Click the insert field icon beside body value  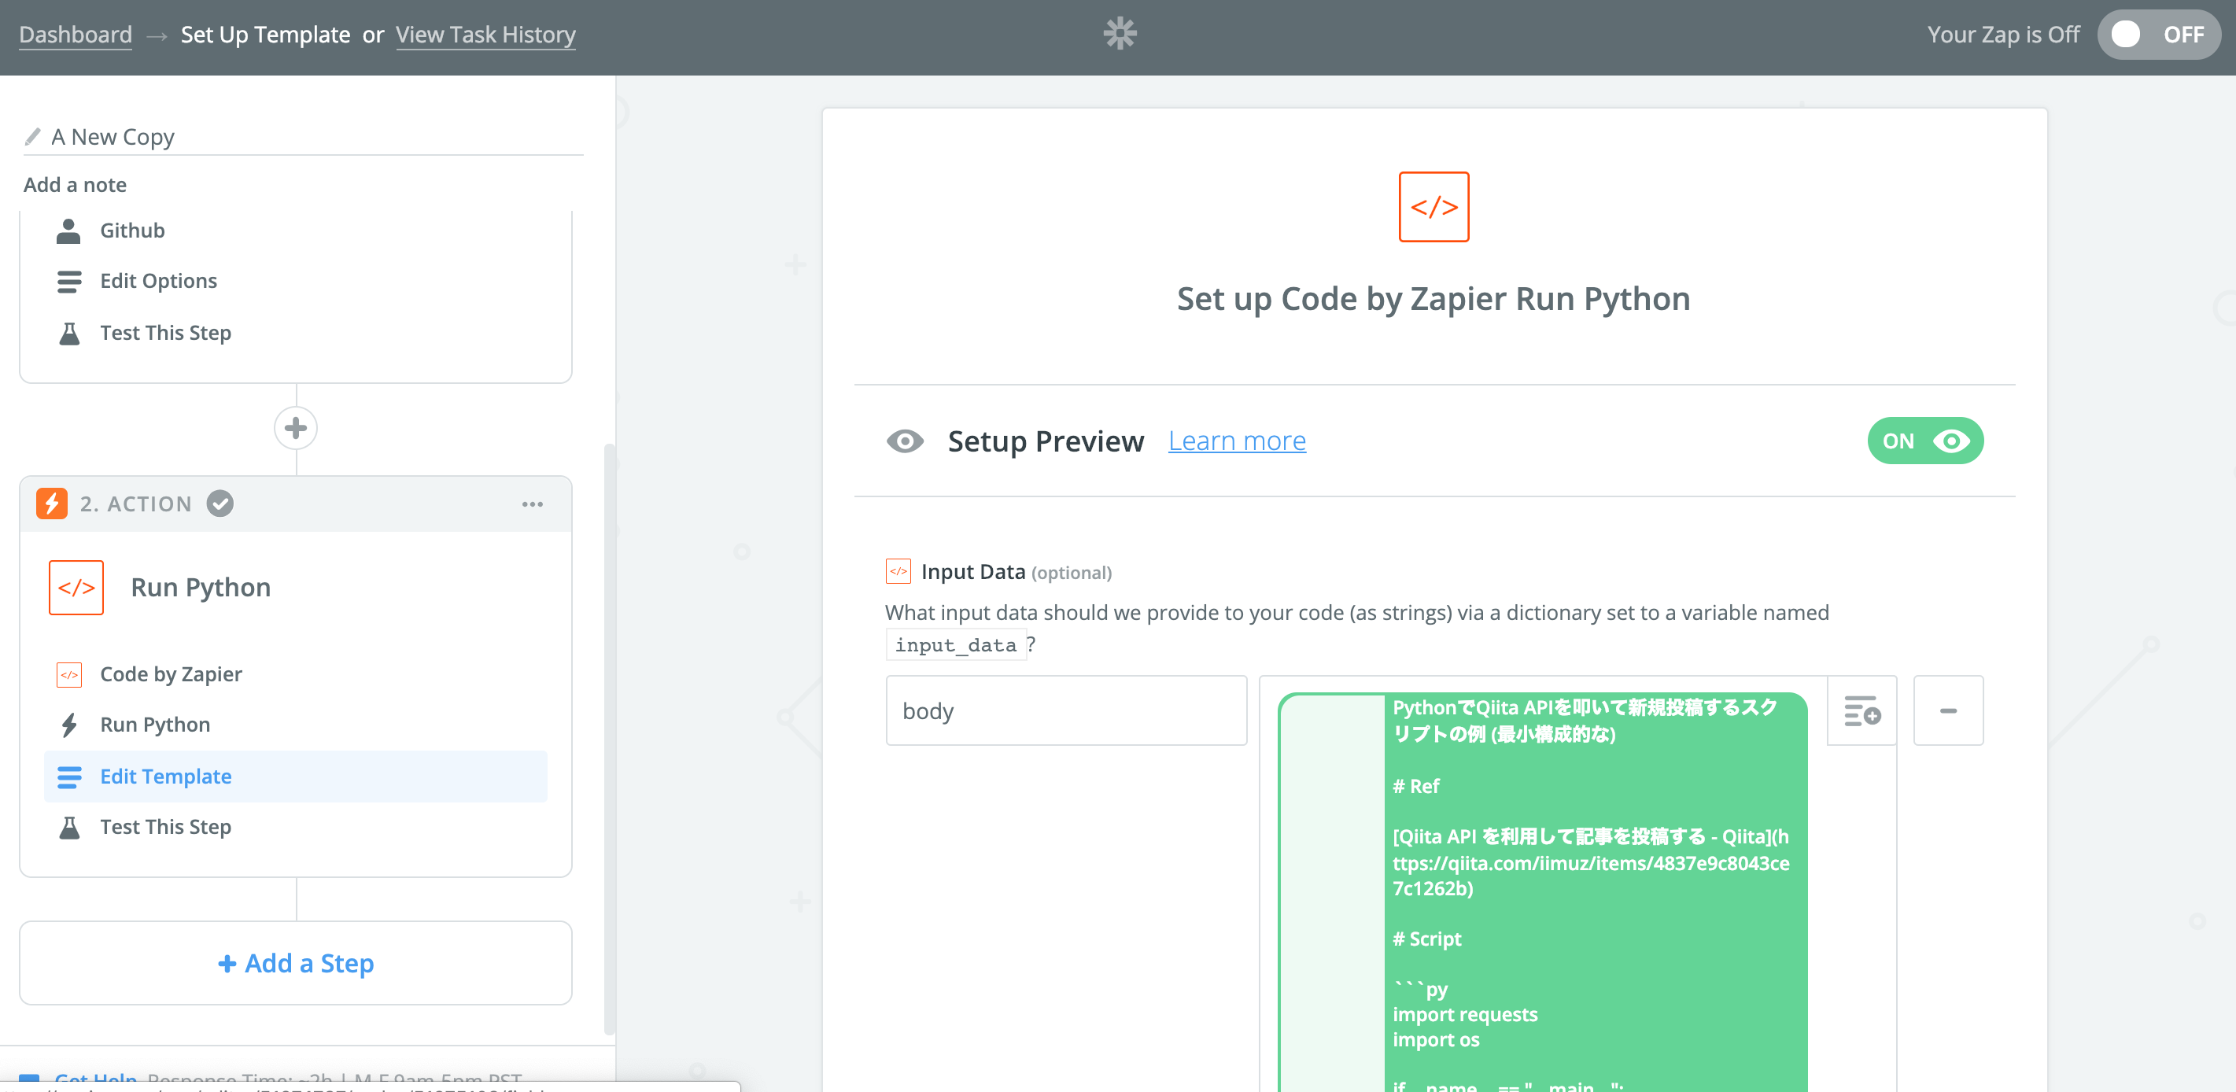point(1861,711)
